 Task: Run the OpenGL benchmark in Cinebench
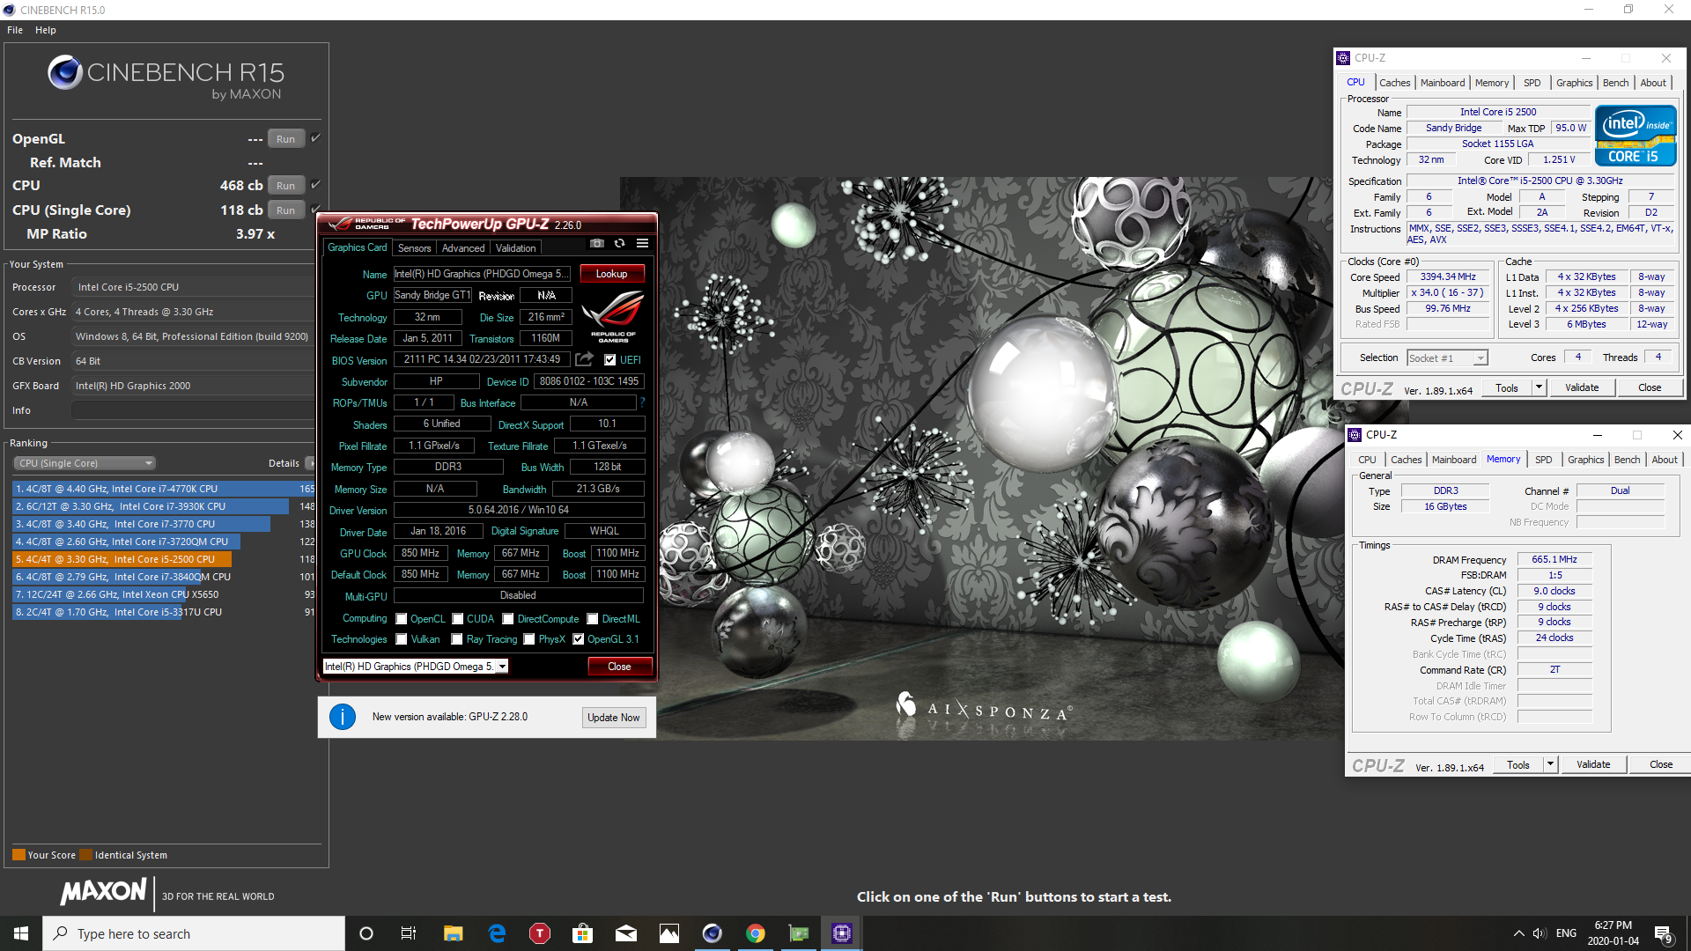coord(285,138)
